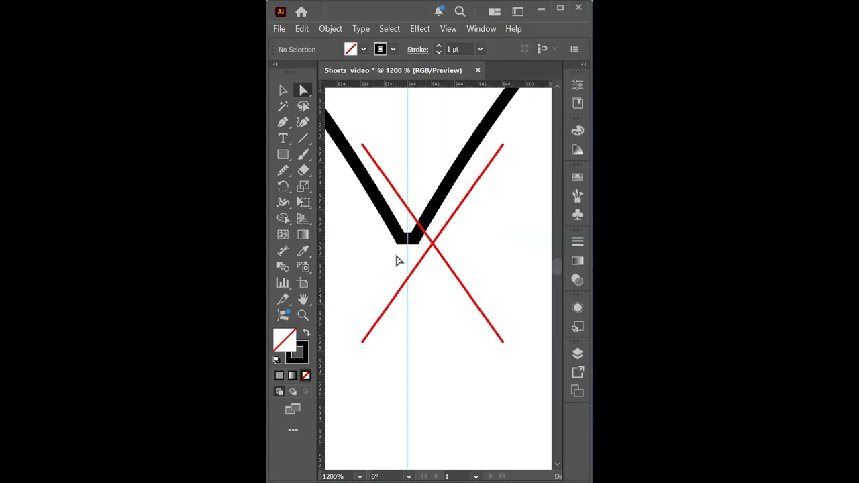Screen dimensions: 859x483
Task: Open the rotate view angle dropdown
Action: [x=409, y=476]
